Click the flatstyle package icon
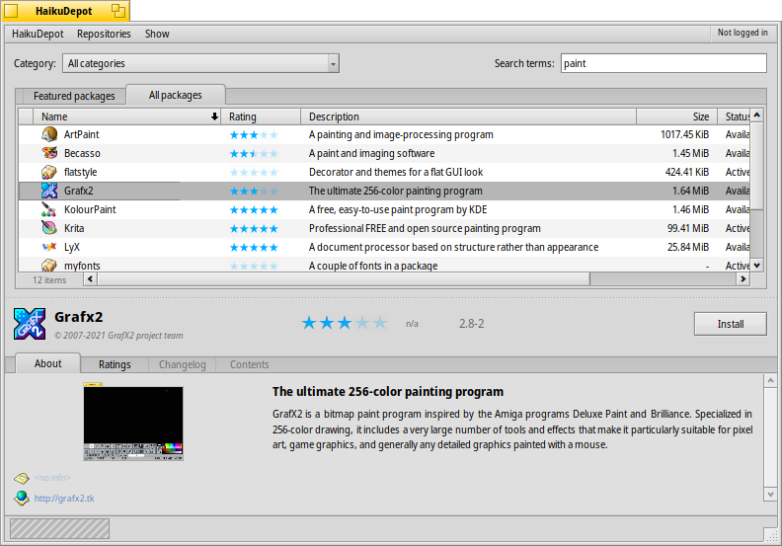 click(49, 172)
